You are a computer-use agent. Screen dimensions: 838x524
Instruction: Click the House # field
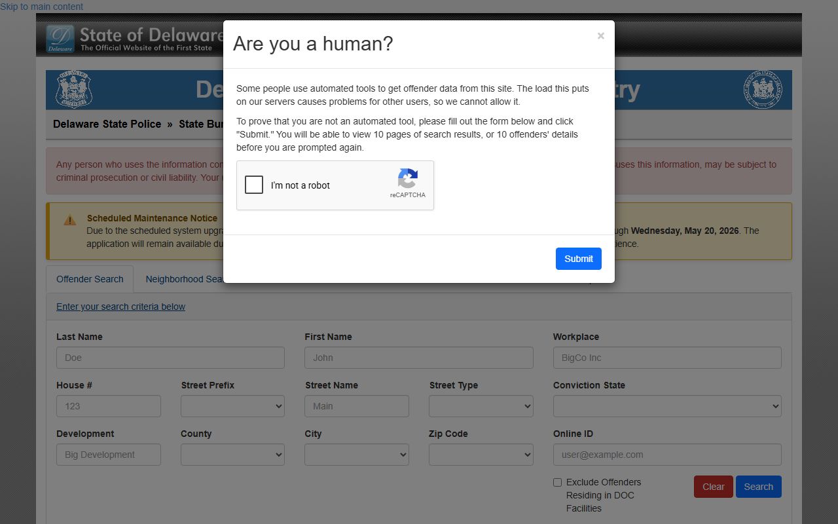click(x=109, y=406)
